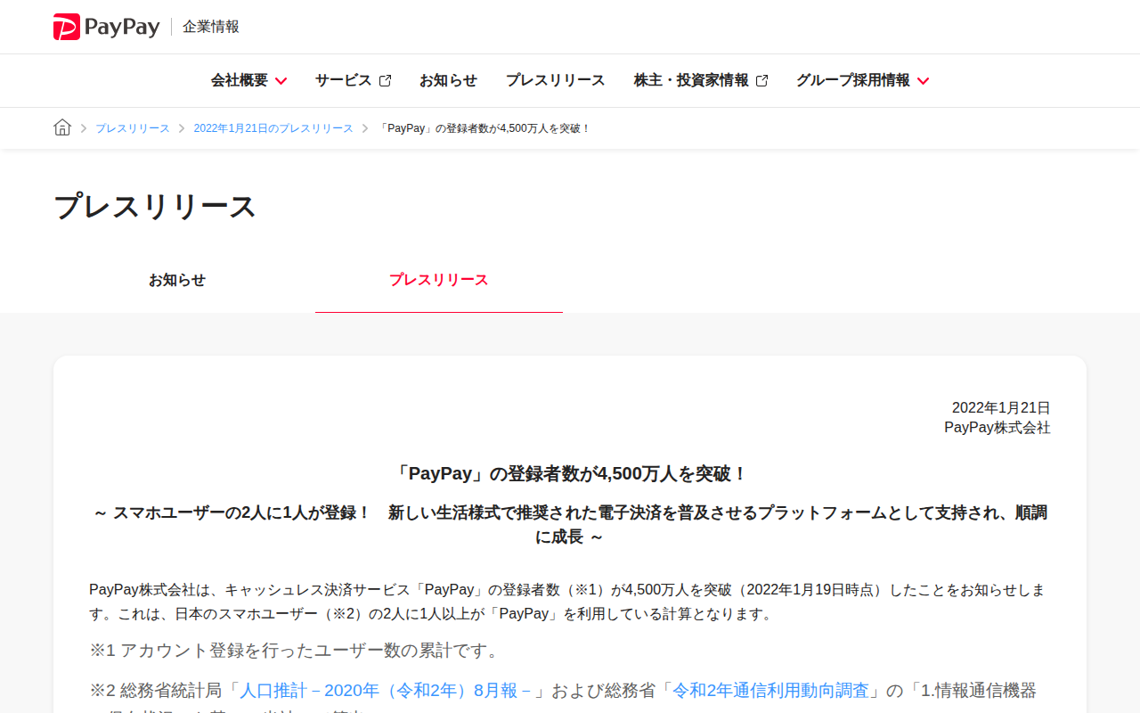Click 企業情報 text beside the logo
The height and width of the screenshot is (713, 1140).
coord(211,27)
